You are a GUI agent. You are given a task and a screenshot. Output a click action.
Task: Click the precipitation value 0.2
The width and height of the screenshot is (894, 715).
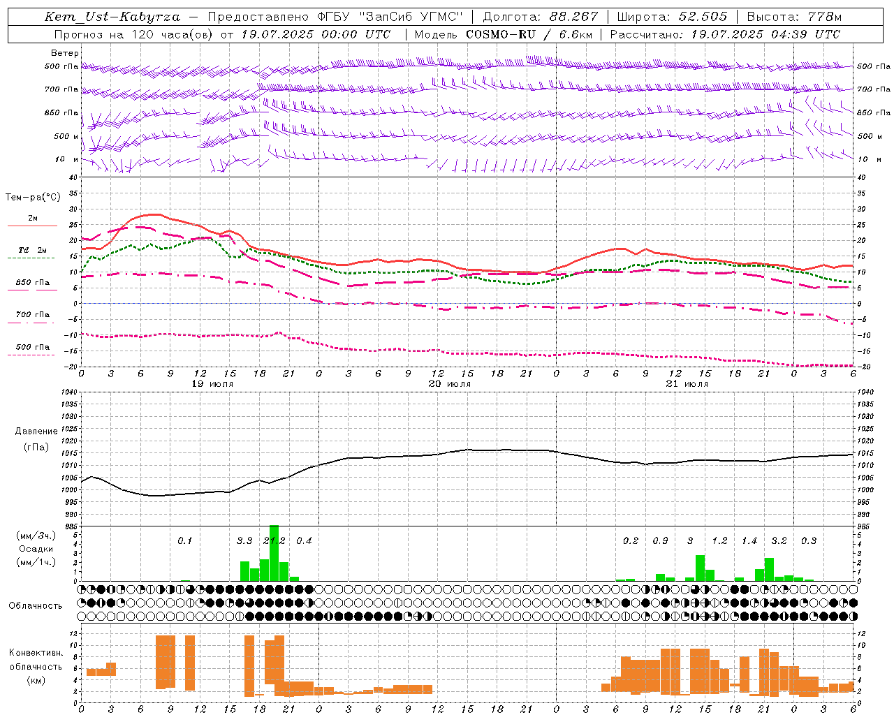[x=631, y=541]
